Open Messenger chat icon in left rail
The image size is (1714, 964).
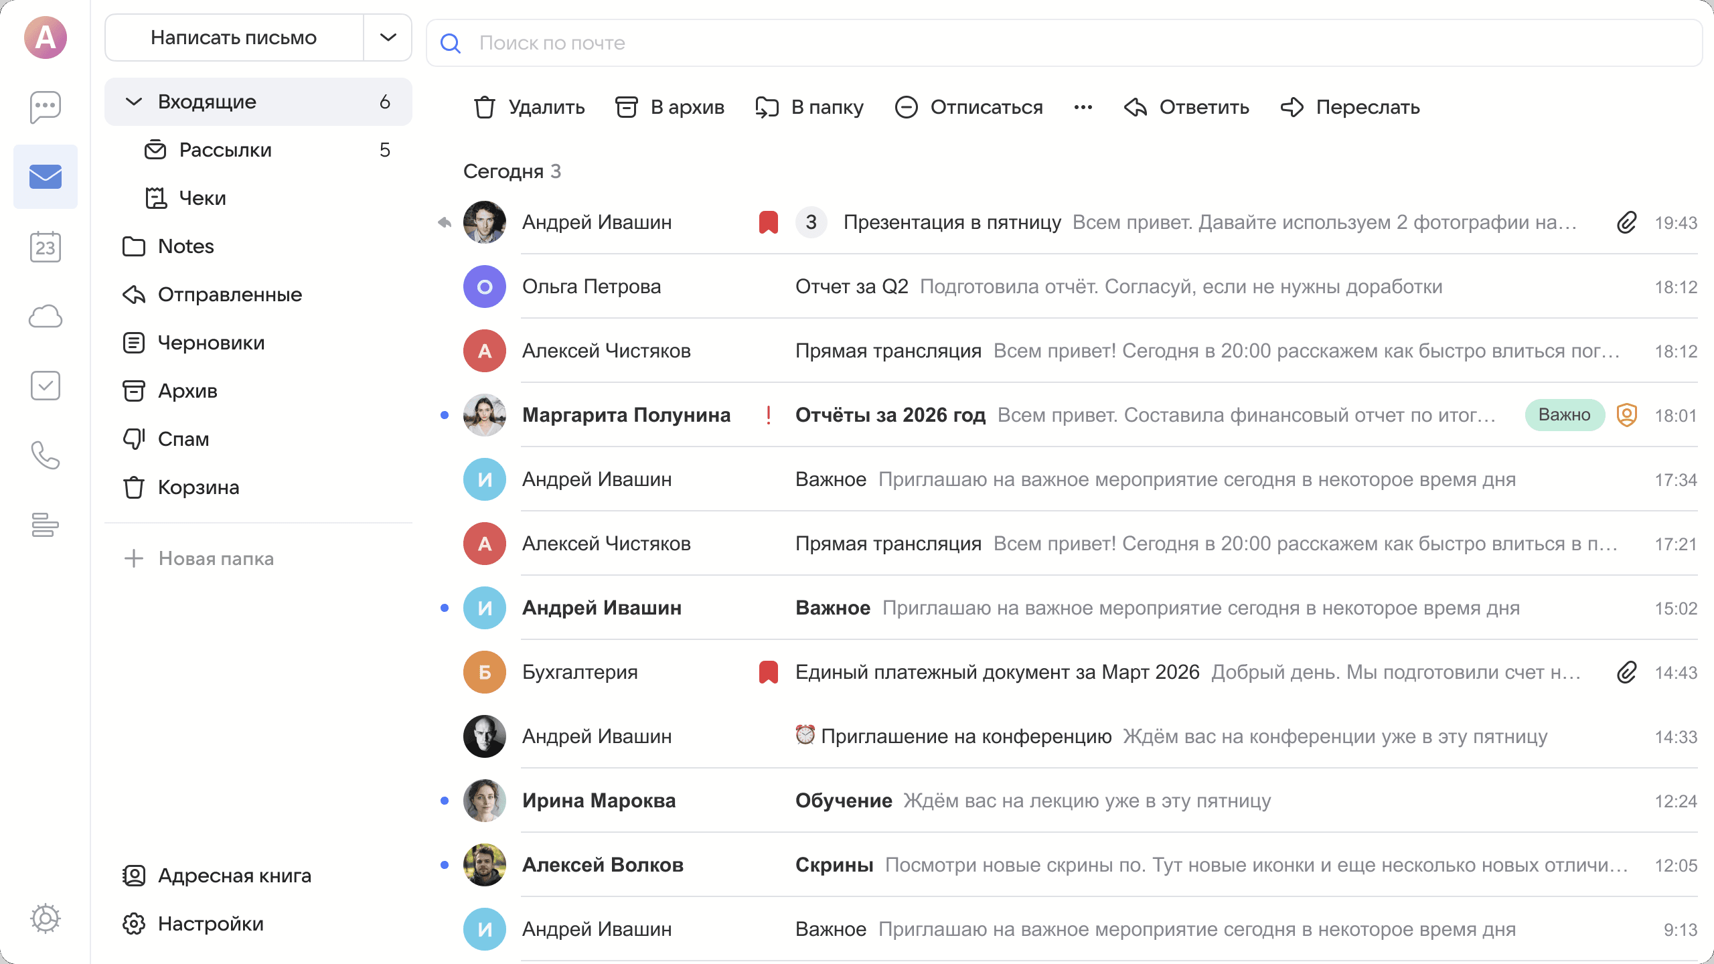click(45, 108)
